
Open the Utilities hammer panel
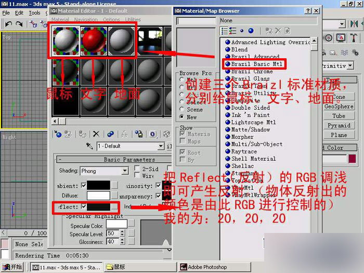tap(354, 37)
